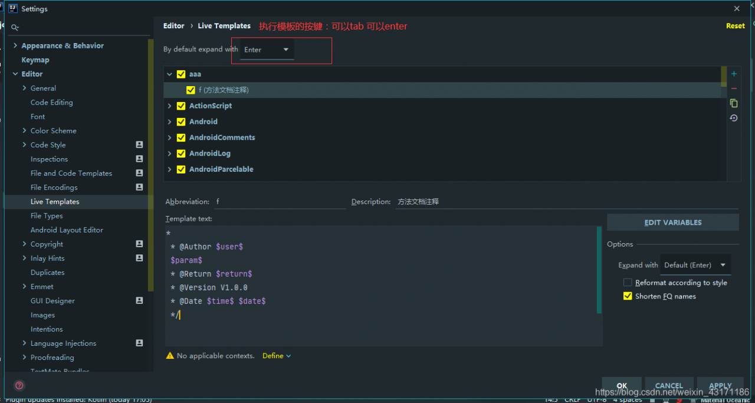Disable Shorten FQ names option
Image resolution: width=755 pixels, height=403 pixels.
(x=628, y=296)
